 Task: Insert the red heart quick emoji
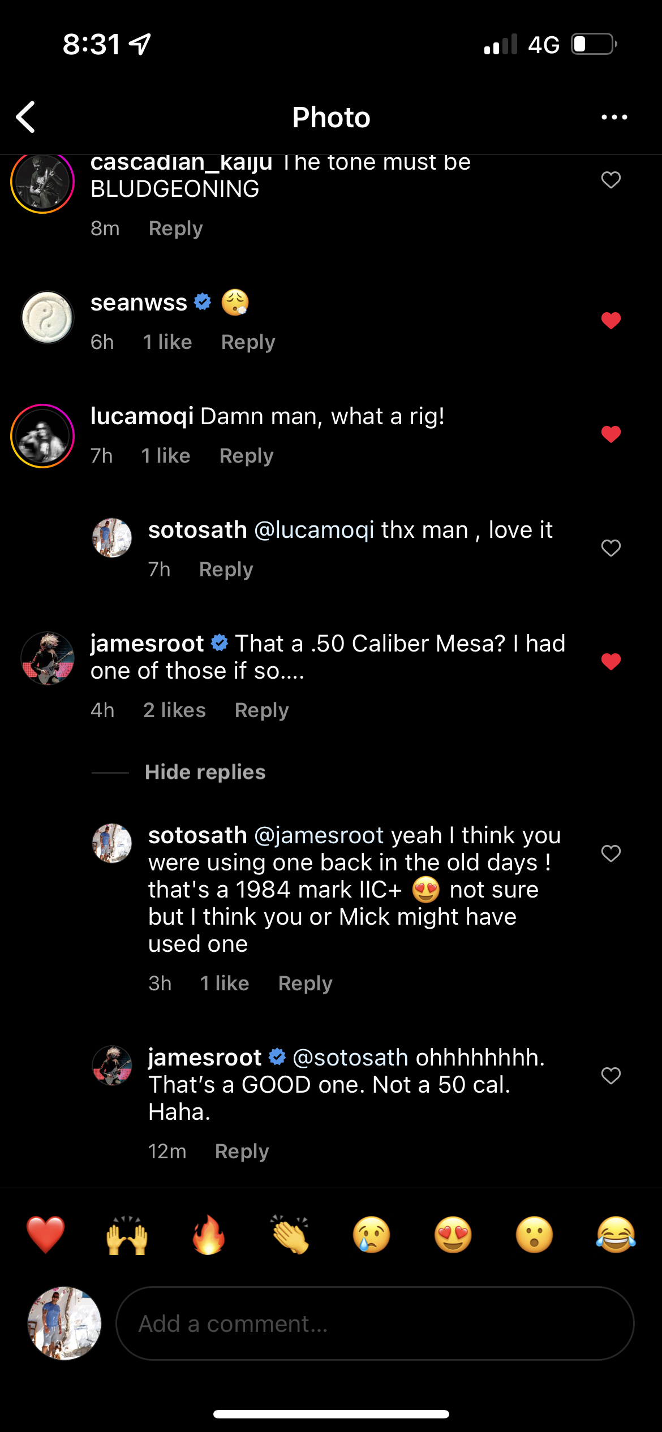click(x=46, y=1235)
